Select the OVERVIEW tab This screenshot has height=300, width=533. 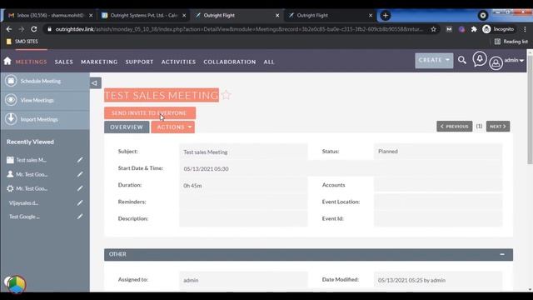point(127,127)
